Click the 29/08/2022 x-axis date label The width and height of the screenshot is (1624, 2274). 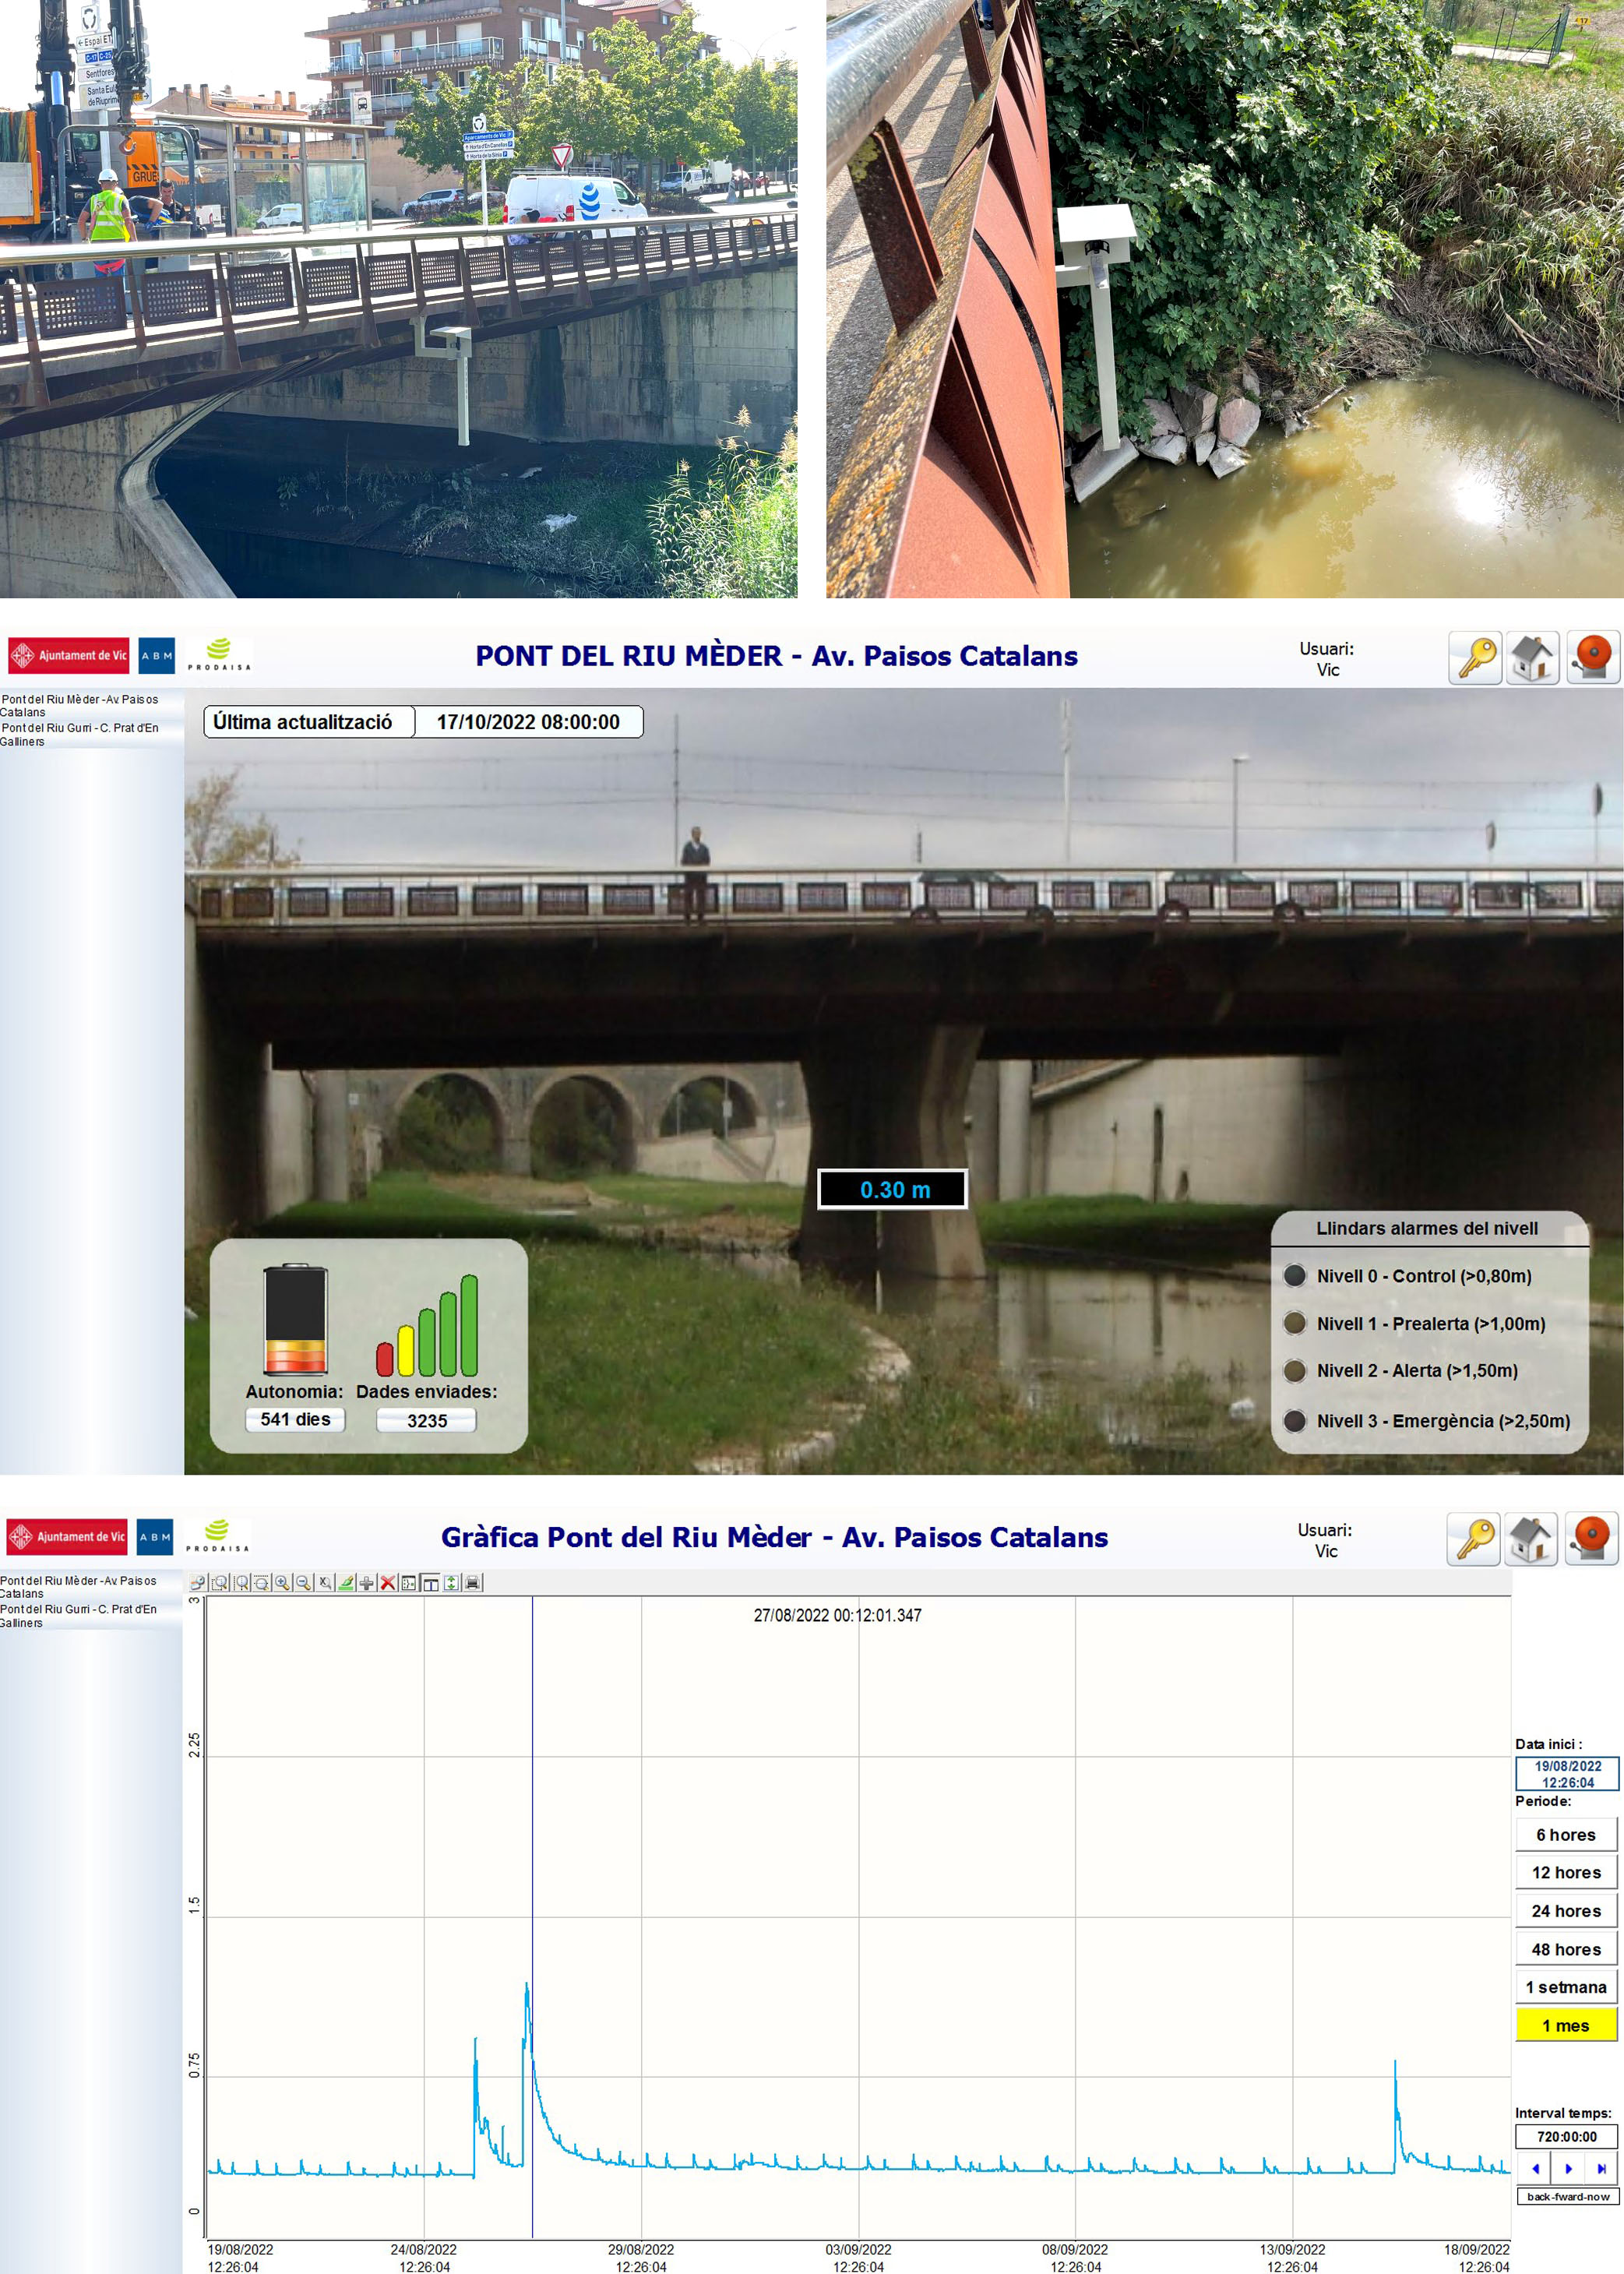(x=641, y=2258)
